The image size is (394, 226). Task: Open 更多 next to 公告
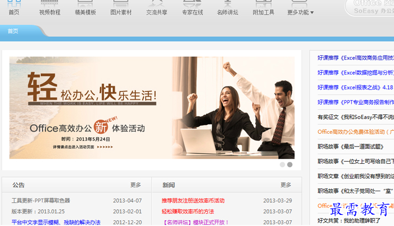(135, 185)
